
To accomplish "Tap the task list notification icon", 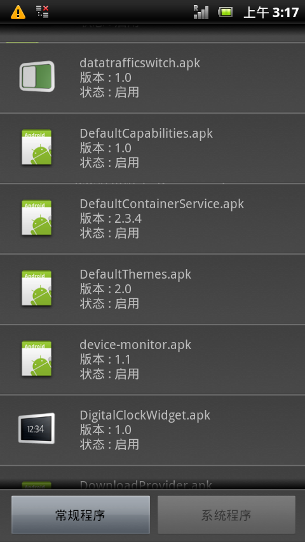I will click(42, 11).
